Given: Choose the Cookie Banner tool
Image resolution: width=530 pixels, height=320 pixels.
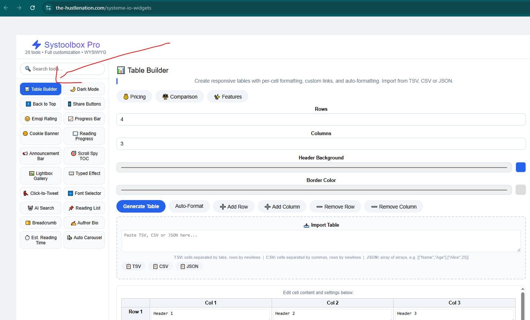Looking at the screenshot, I should 41,135.
